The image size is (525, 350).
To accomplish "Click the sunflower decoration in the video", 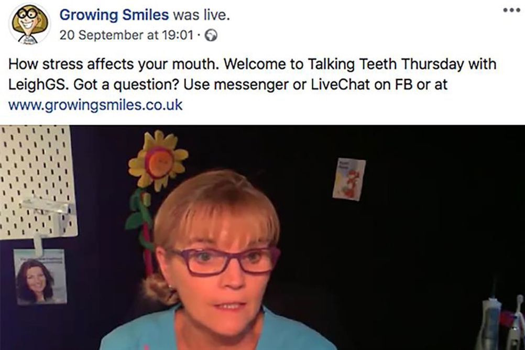I will pyautogui.click(x=158, y=161).
